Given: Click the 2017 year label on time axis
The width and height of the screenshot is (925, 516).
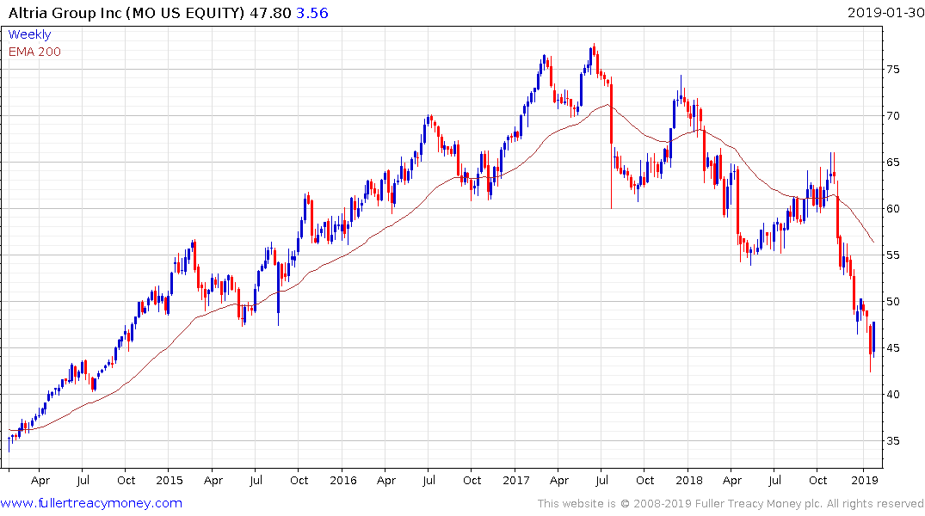Looking at the screenshot, I should click(x=516, y=480).
